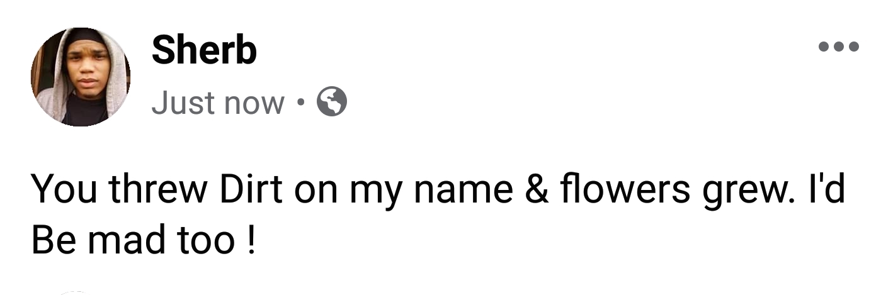Open the three-dot post options menu

tap(838, 47)
